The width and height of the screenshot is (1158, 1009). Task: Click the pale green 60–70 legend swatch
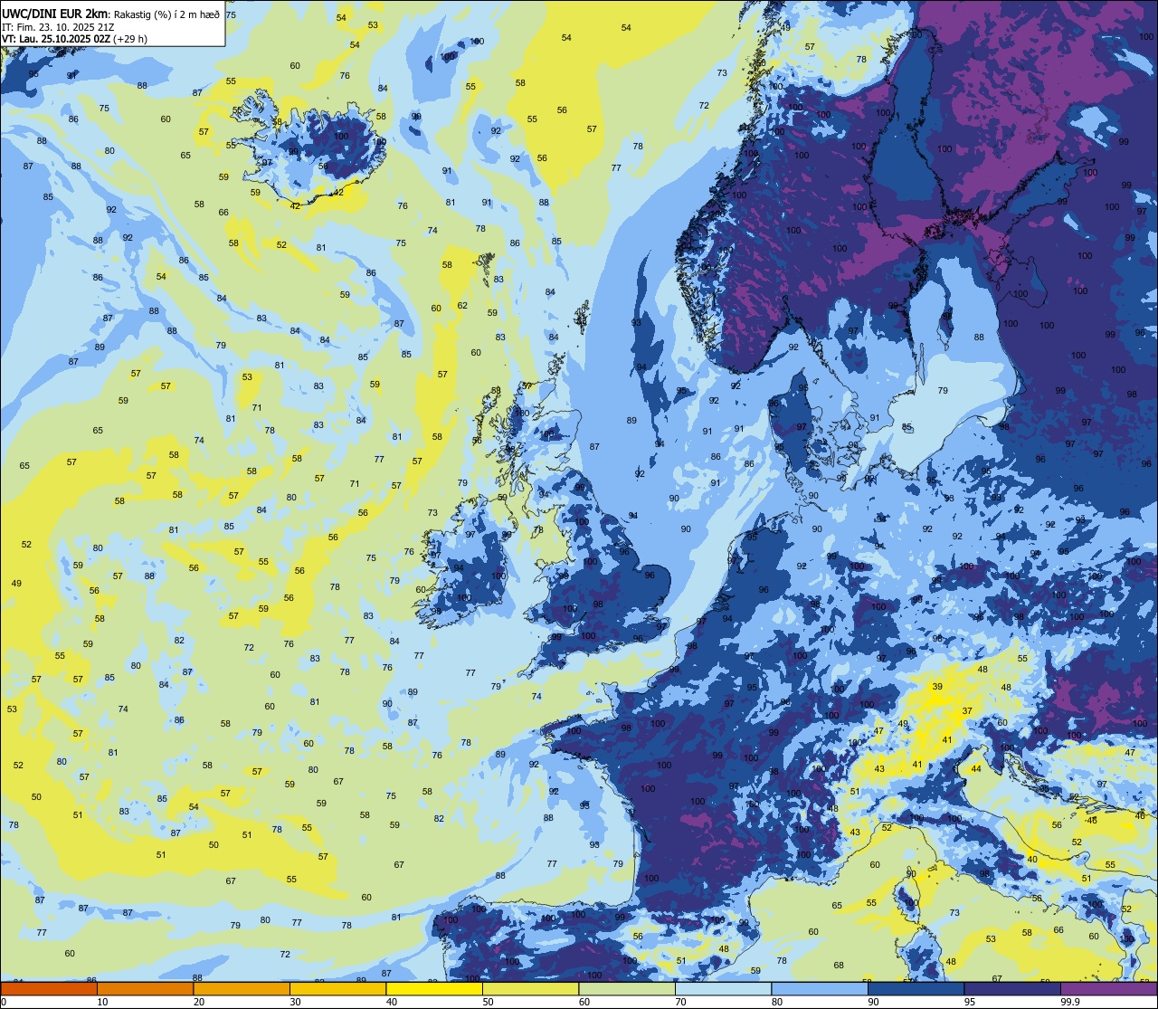(x=627, y=988)
